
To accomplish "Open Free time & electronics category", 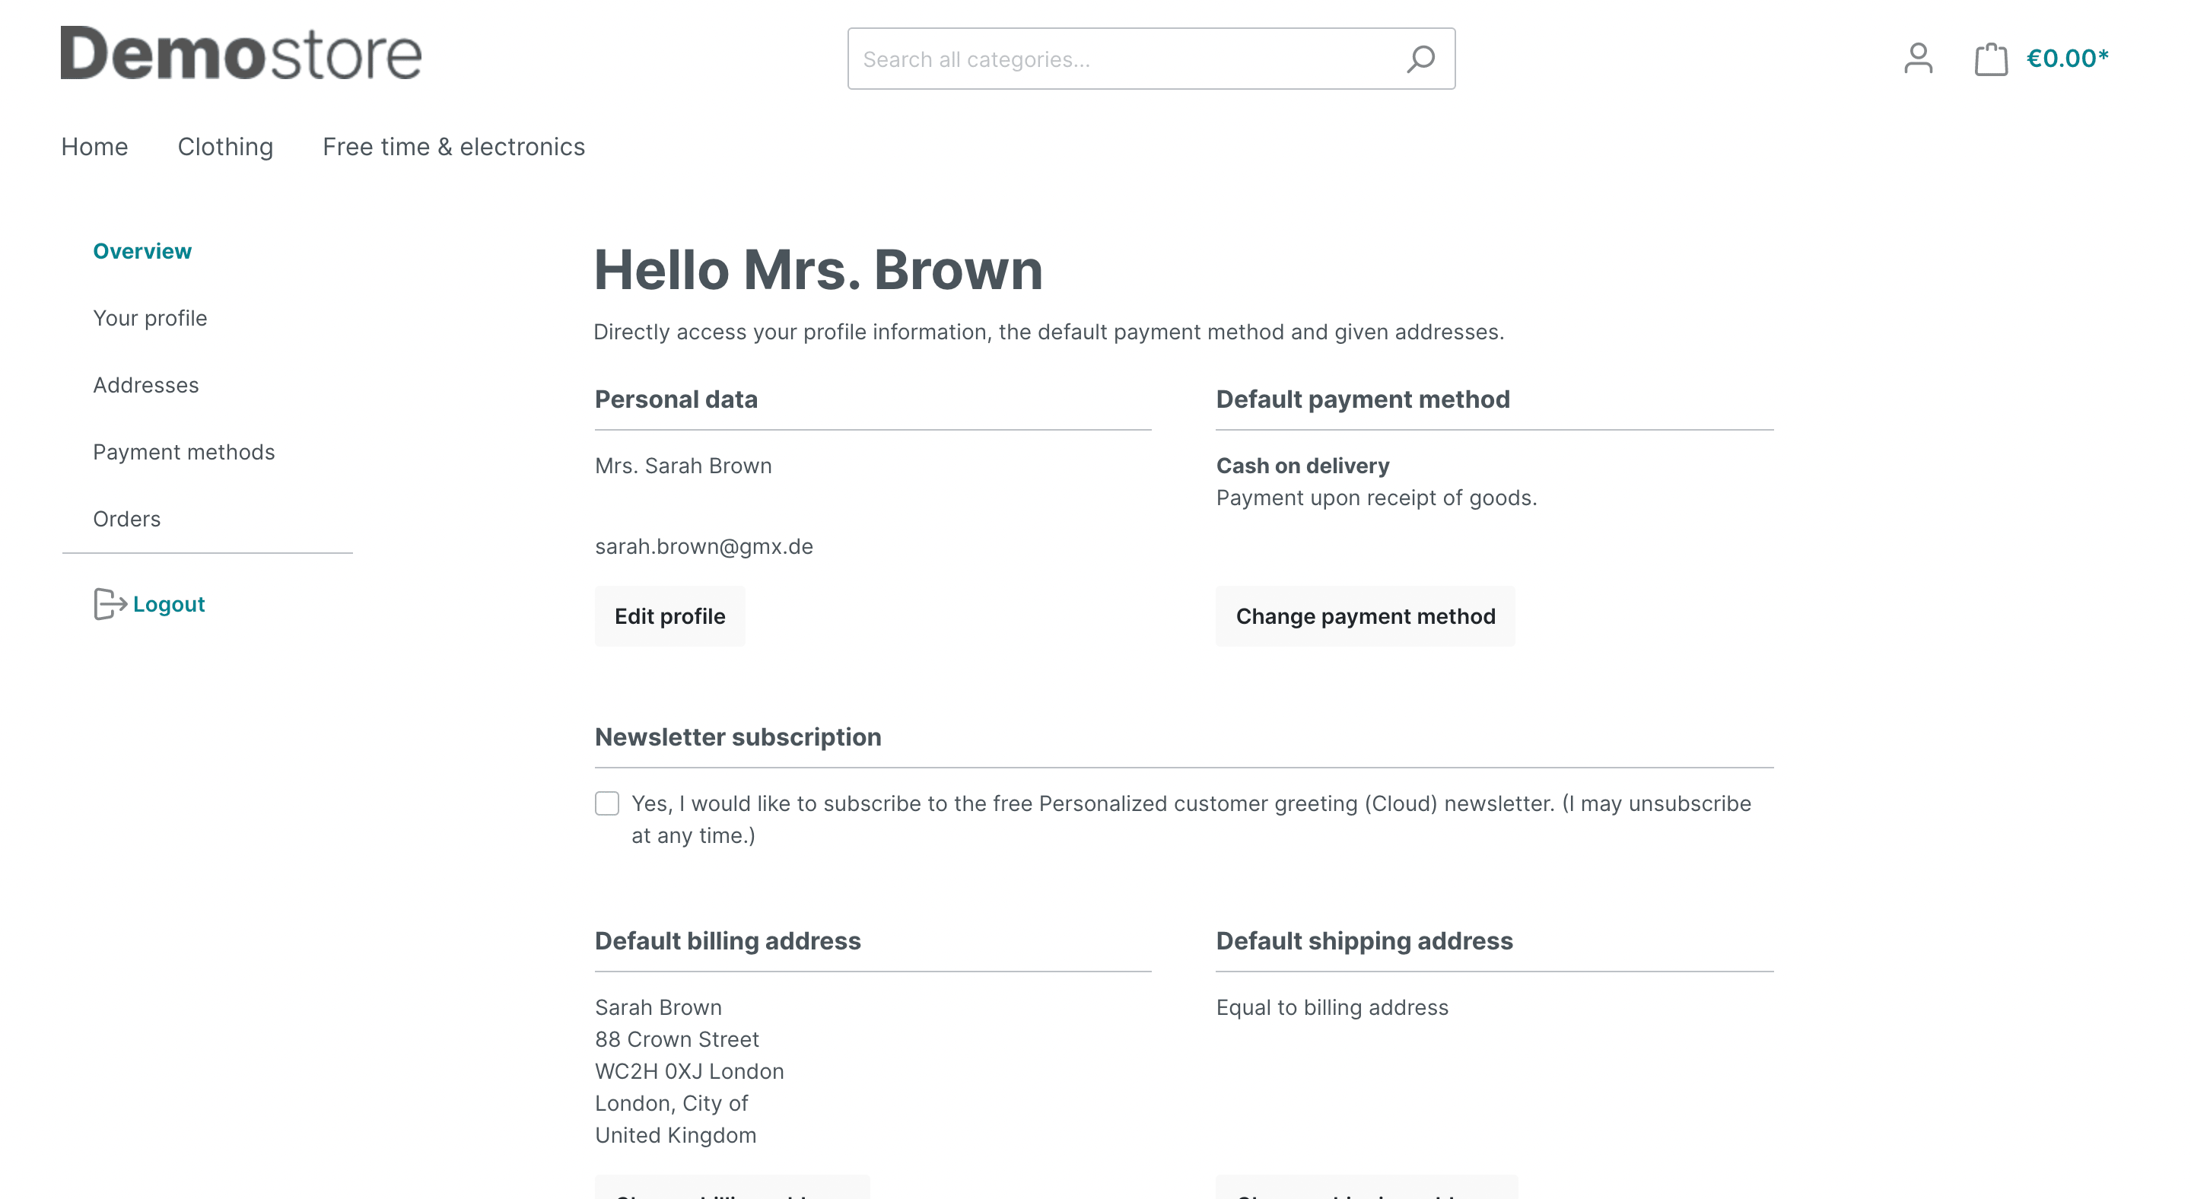I will [x=453, y=147].
